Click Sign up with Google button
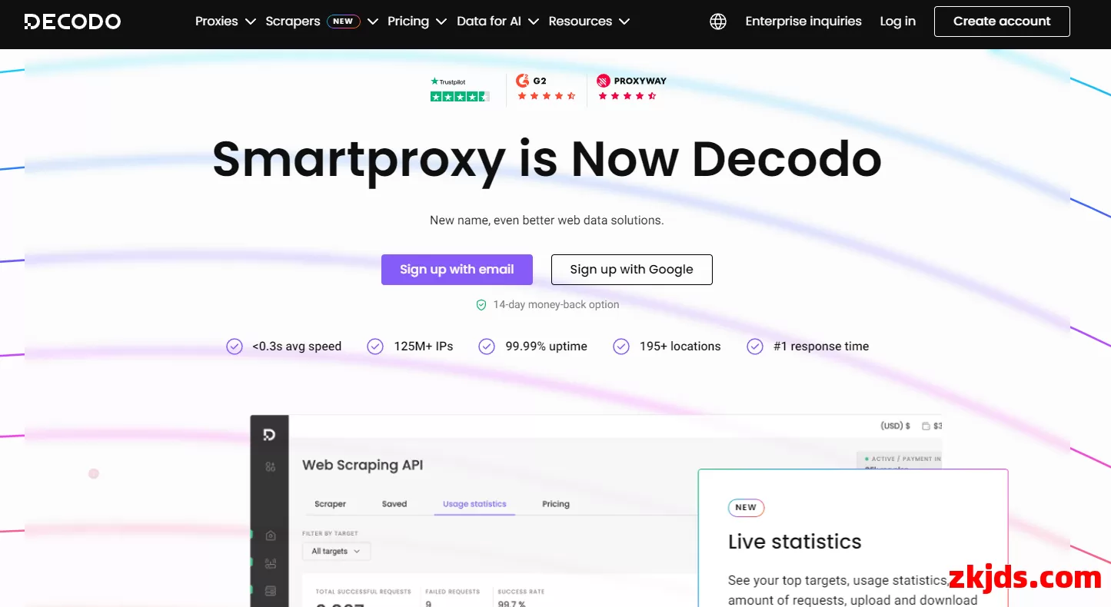Image resolution: width=1111 pixels, height=607 pixels. coord(632,270)
